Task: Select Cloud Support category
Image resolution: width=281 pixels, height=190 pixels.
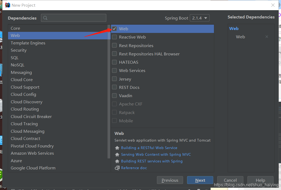Action: pyautogui.click(x=58, y=87)
